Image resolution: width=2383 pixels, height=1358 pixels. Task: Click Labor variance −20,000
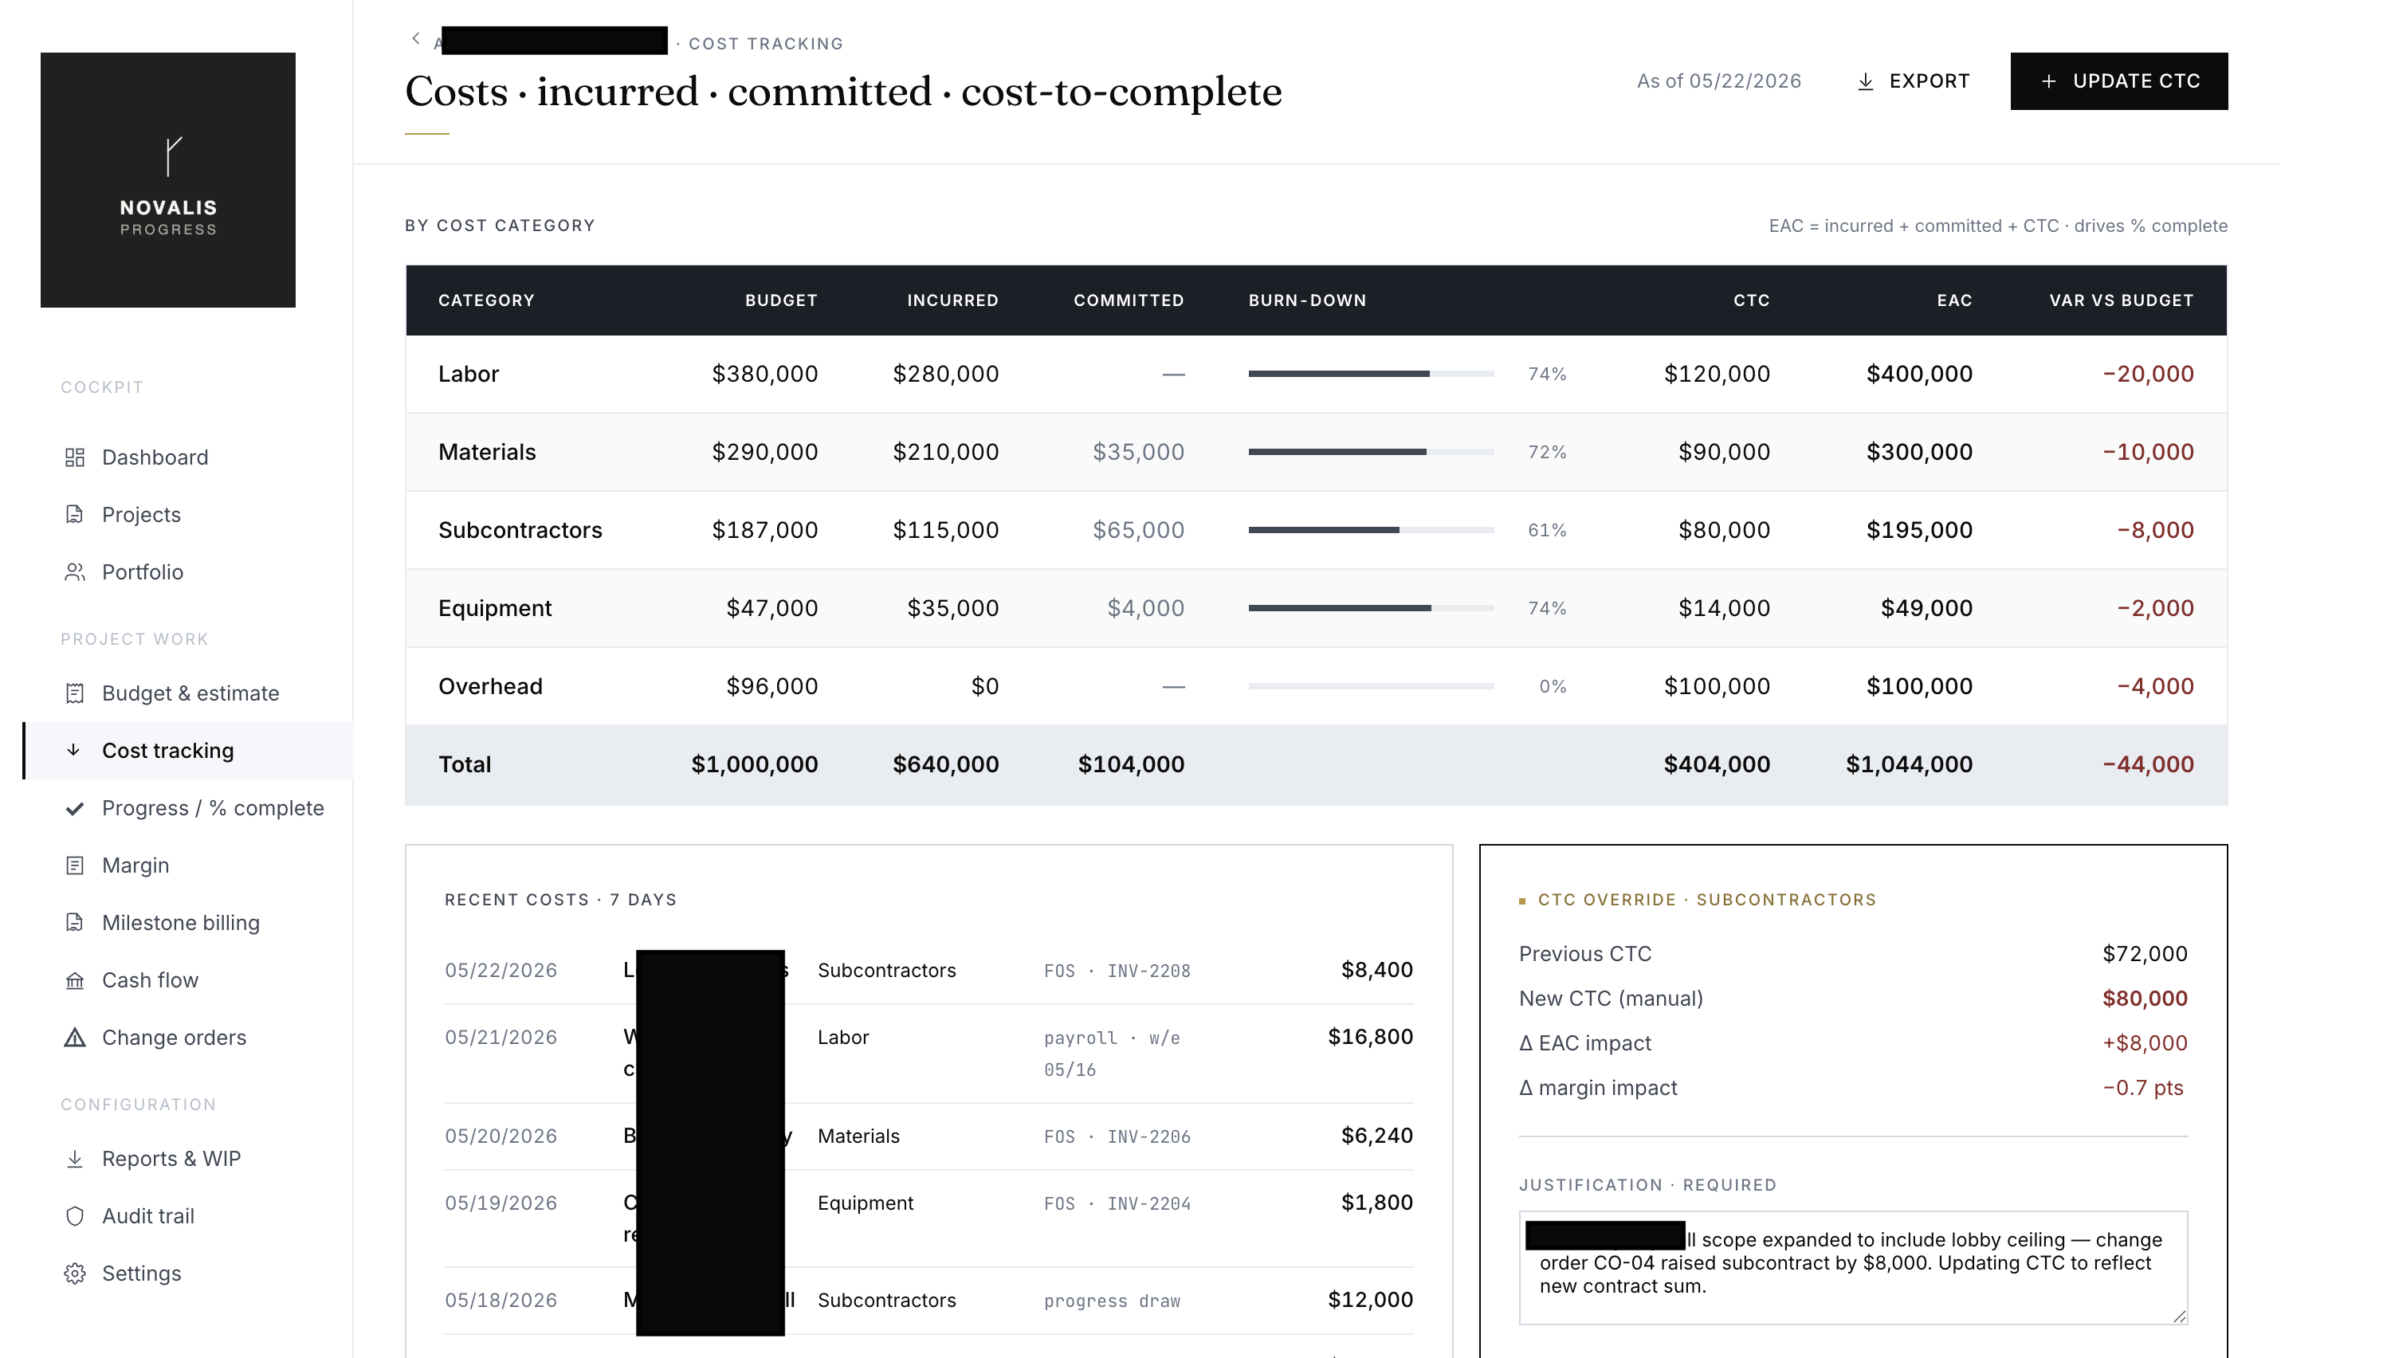2147,374
